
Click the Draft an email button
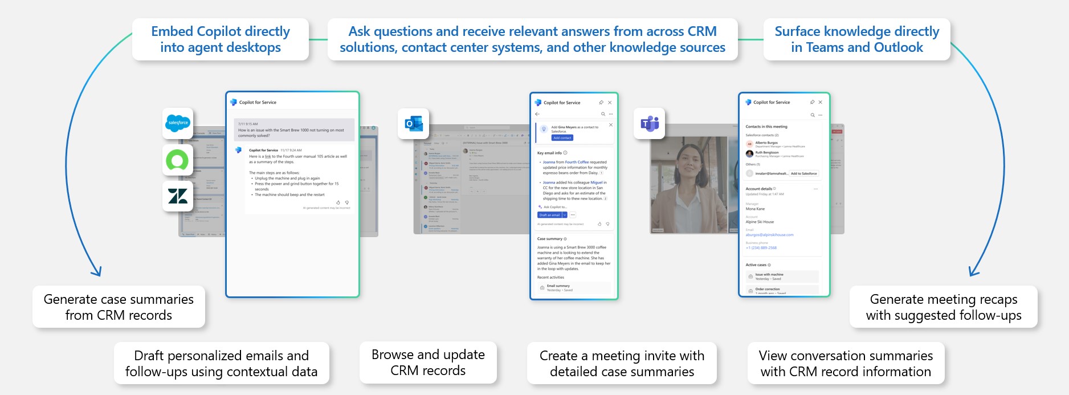point(549,215)
